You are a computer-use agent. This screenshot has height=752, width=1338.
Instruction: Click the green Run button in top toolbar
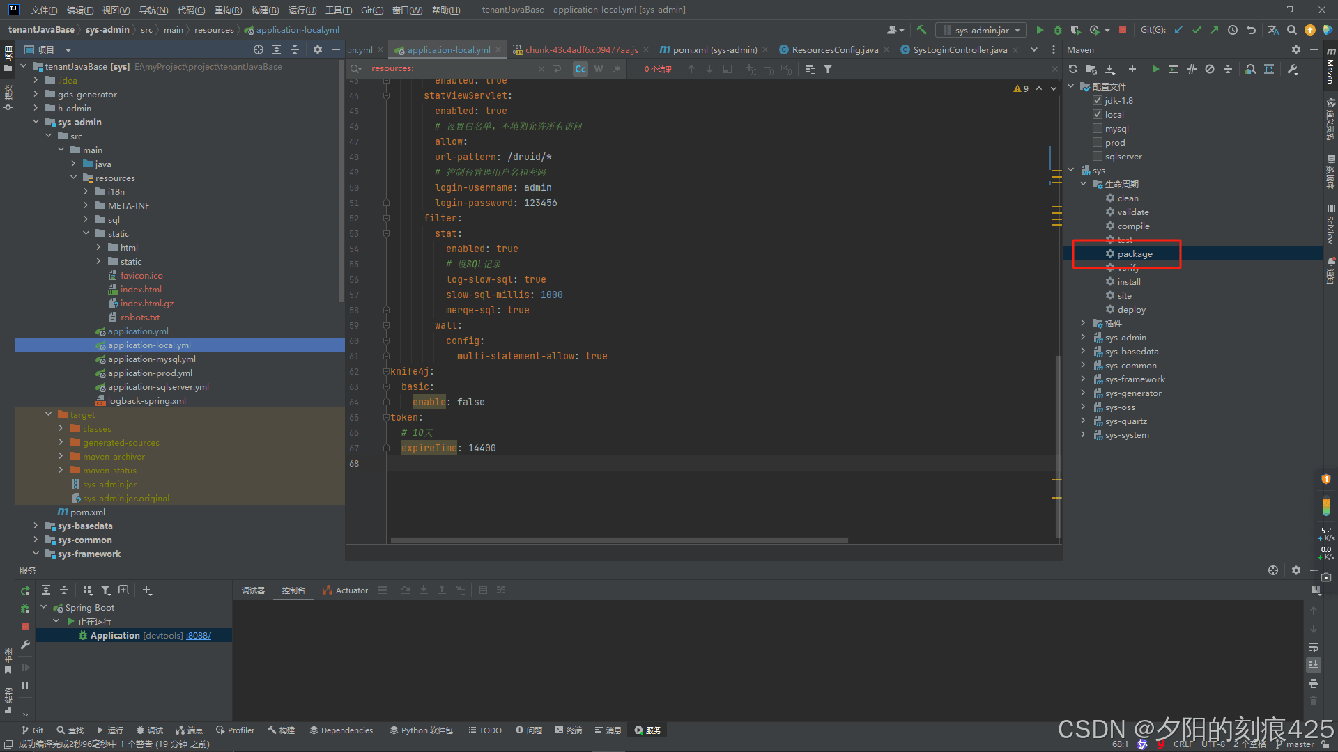[1040, 30]
